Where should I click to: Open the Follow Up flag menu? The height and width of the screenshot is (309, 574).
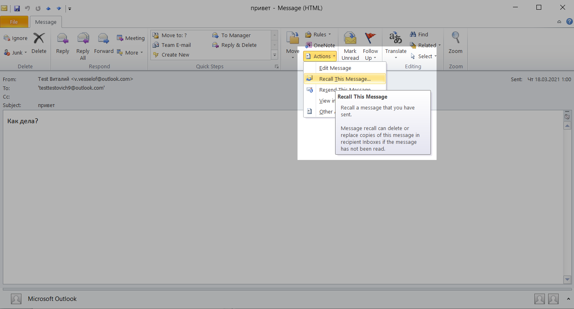(x=370, y=46)
